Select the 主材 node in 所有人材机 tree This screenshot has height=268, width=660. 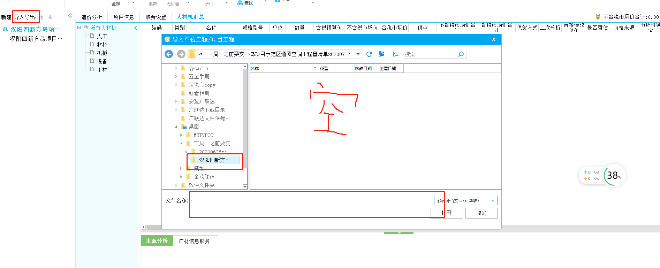click(x=102, y=70)
